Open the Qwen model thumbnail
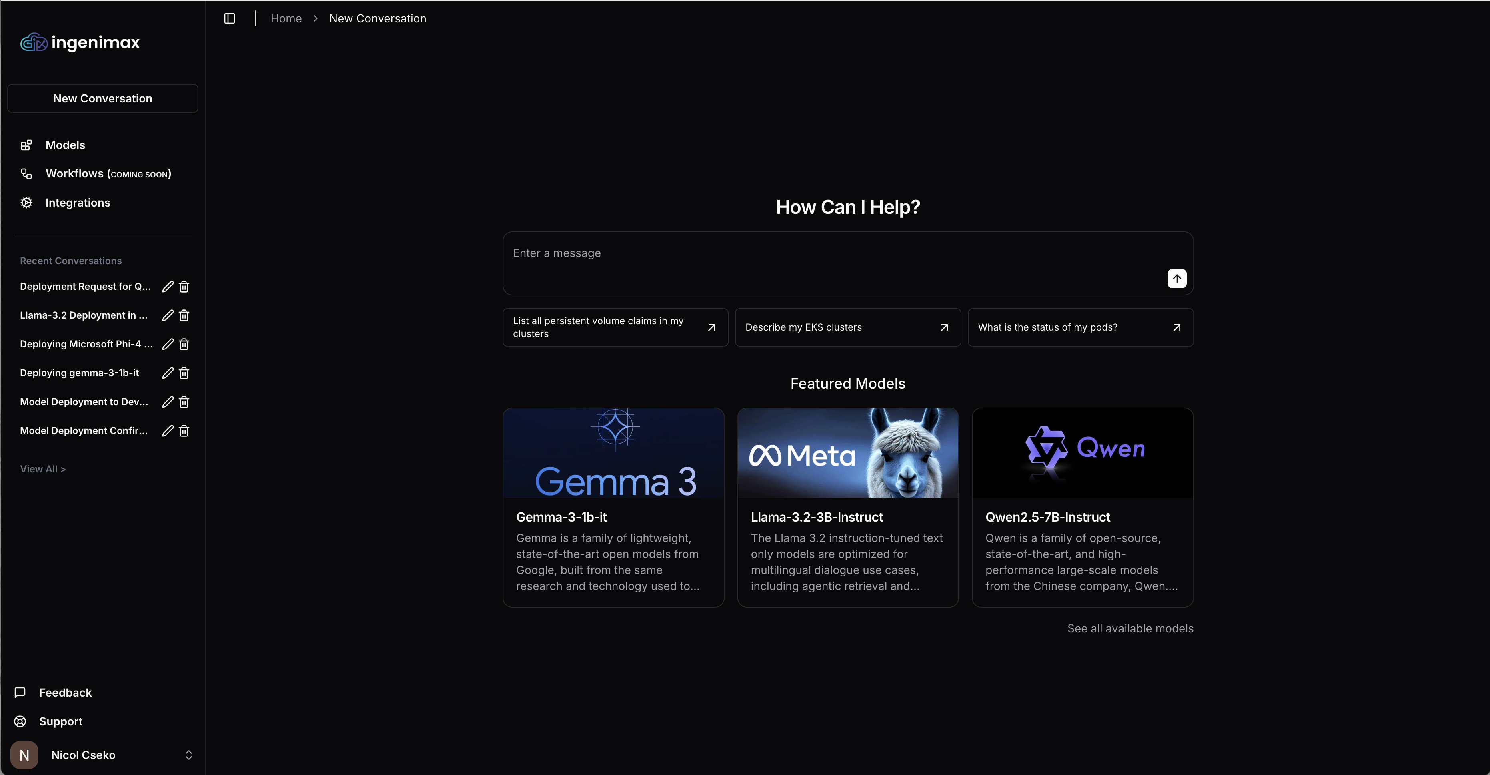The width and height of the screenshot is (1490, 775). (1083, 453)
